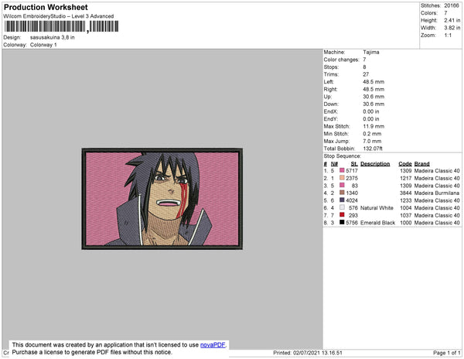
Task: Pick the red swatch for stop 7
Action: [x=342, y=215]
